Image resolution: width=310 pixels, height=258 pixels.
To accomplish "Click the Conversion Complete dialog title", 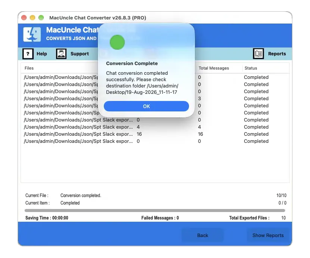I will coord(132,64).
